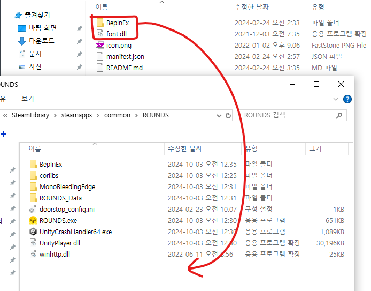Select the file name UnityCrashHandler64.exe

click(x=75, y=232)
